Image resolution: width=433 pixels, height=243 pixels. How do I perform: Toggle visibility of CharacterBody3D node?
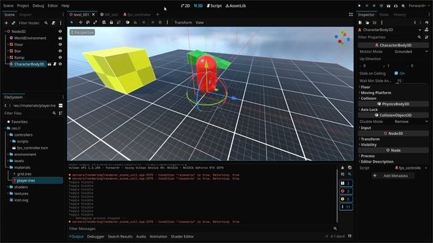tap(60, 64)
